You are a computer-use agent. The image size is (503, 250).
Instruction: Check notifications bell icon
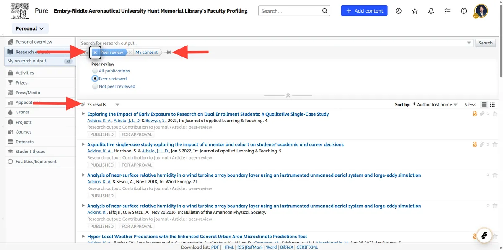pyautogui.click(x=431, y=11)
